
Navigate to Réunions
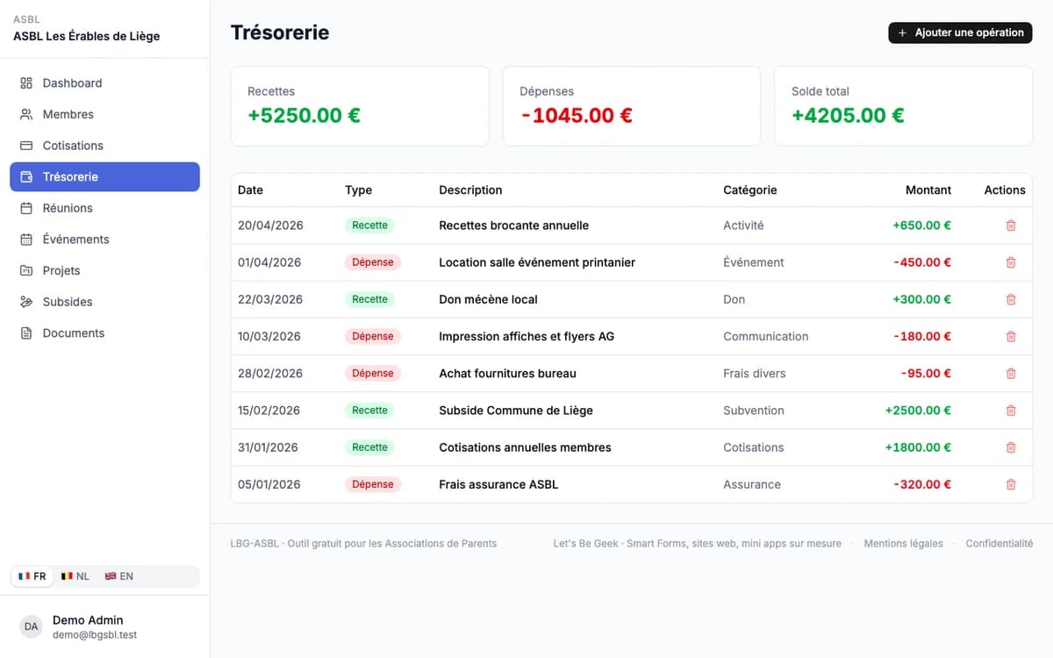[104, 208]
